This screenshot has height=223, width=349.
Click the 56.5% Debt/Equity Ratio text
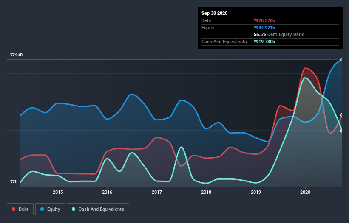(279, 34)
